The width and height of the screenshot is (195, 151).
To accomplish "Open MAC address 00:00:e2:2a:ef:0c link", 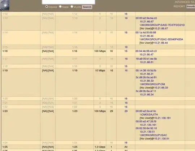I will 146,111.
